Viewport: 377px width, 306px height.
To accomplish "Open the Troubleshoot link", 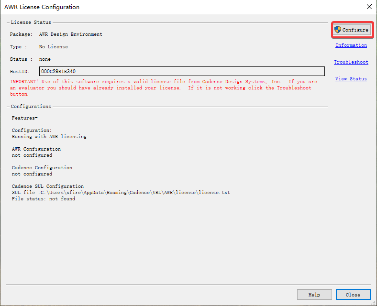I will coord(351,62).
